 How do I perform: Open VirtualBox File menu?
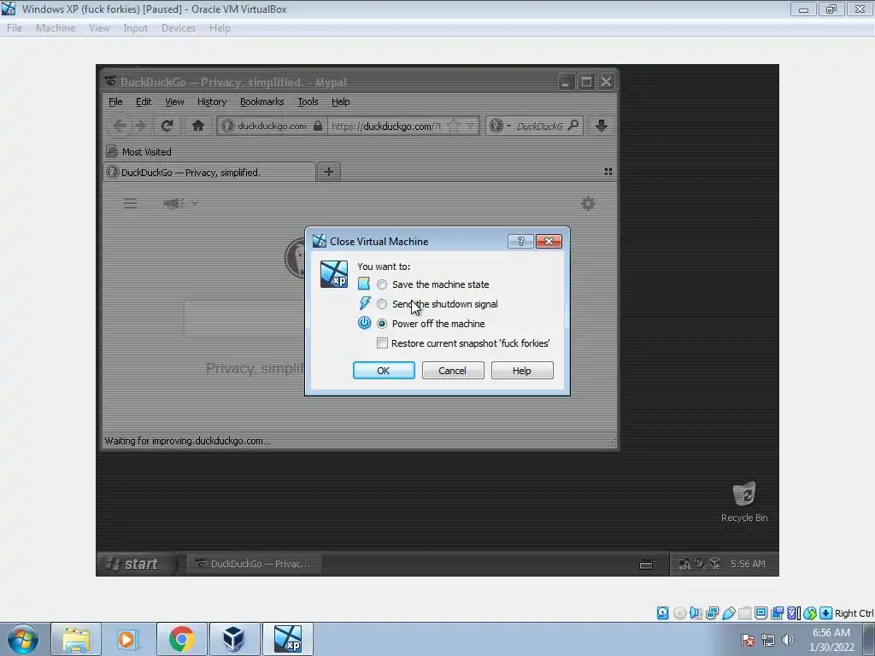coord(15,28)
